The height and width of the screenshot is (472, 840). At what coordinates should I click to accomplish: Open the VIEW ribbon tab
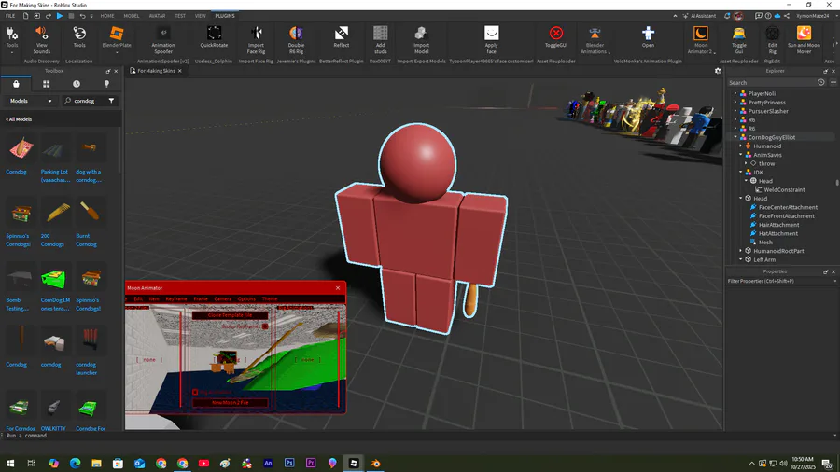(201, 16)
